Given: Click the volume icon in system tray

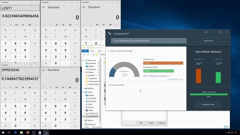Looking at the screenshot, I should [232, 132].
